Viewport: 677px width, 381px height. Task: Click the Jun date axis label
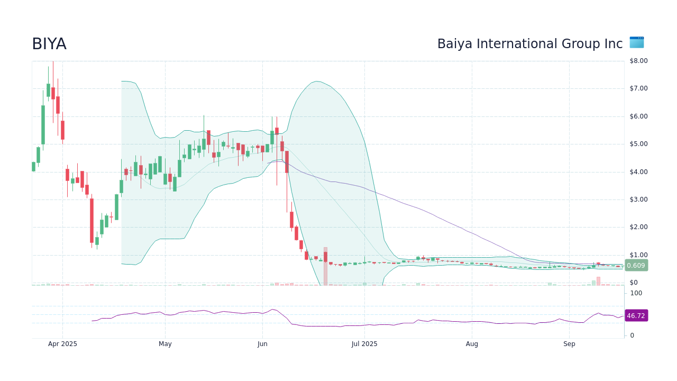click(262, 344)
